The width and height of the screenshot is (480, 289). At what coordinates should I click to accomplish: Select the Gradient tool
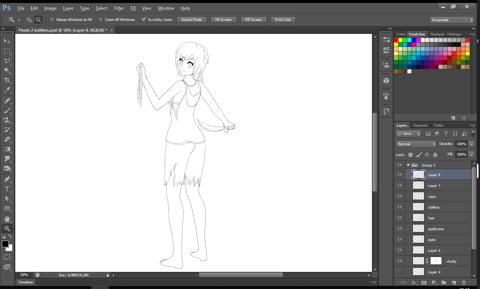pyautogui.click(x=7, y=149)
